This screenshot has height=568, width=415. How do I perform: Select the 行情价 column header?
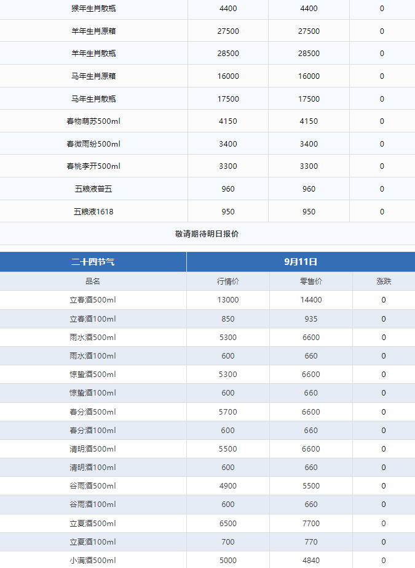point(228,281)
